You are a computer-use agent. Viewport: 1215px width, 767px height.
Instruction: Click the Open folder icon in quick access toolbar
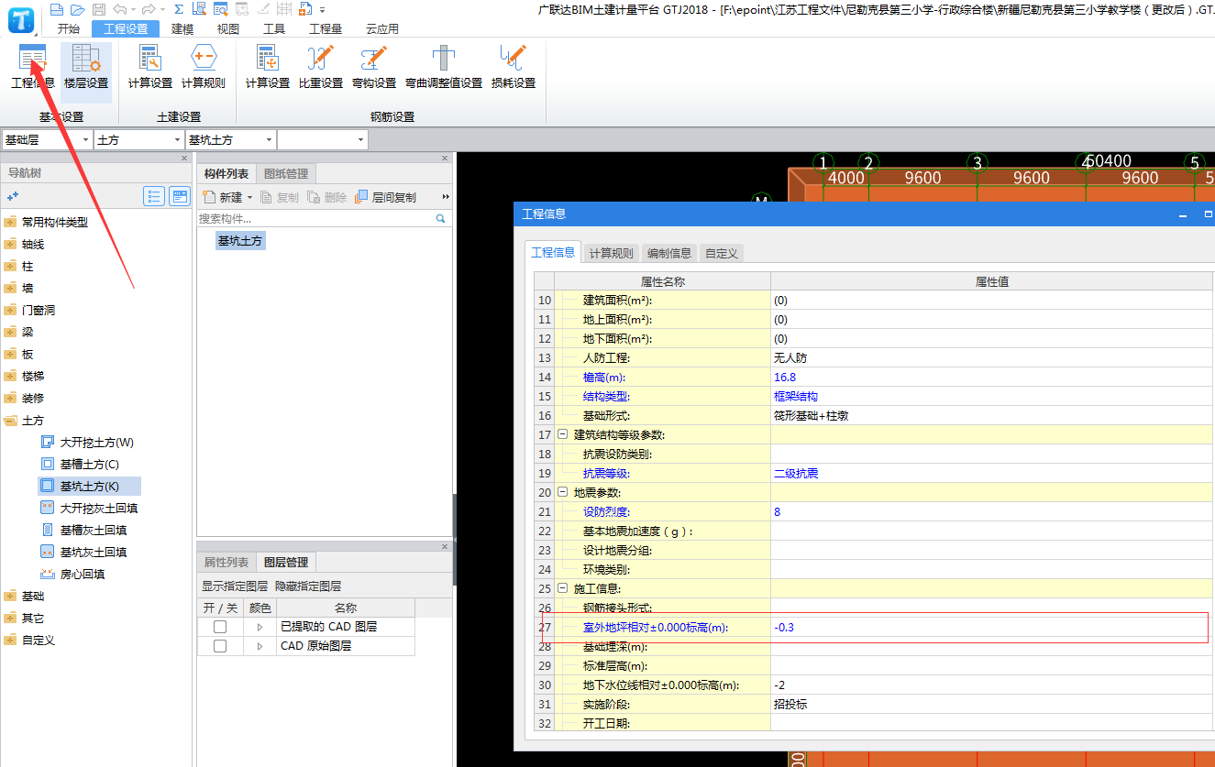point(77,9)
